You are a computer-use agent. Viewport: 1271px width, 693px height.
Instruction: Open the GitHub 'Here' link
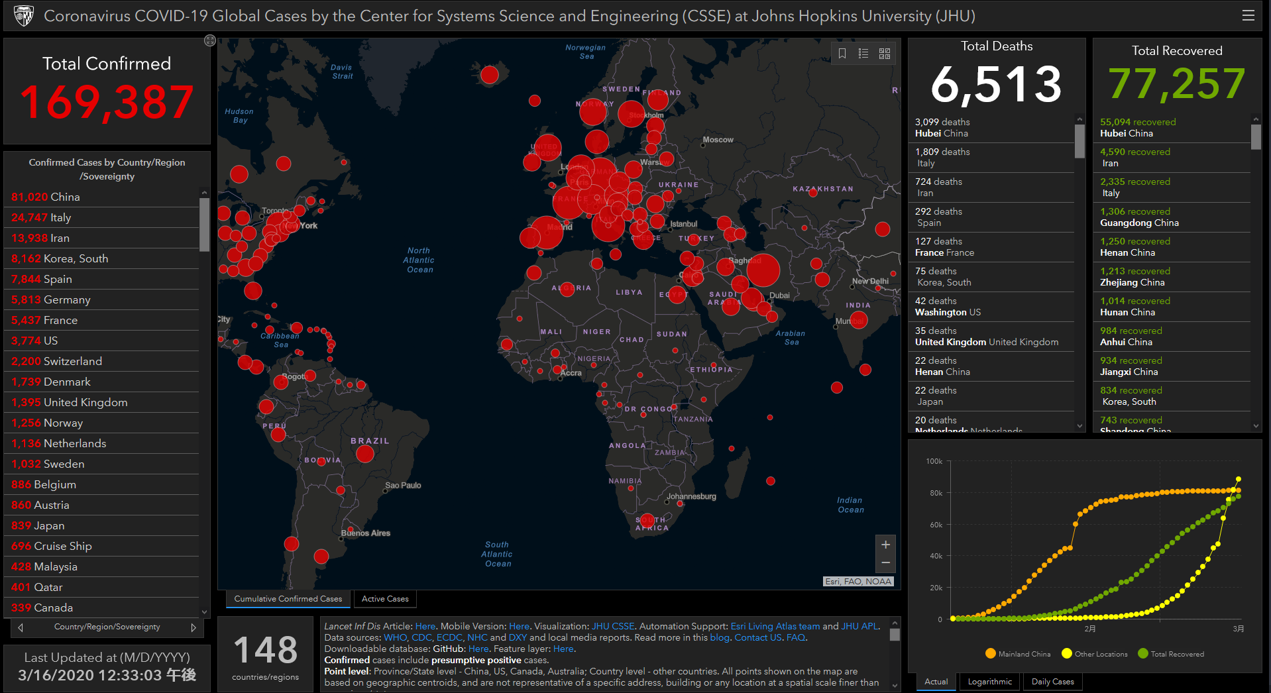point(478,649)
